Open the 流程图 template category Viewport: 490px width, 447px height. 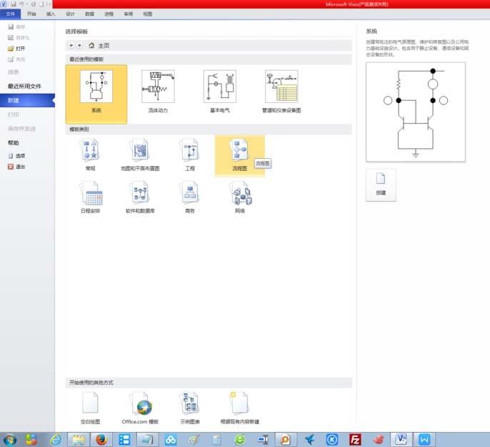coord(240,156)
